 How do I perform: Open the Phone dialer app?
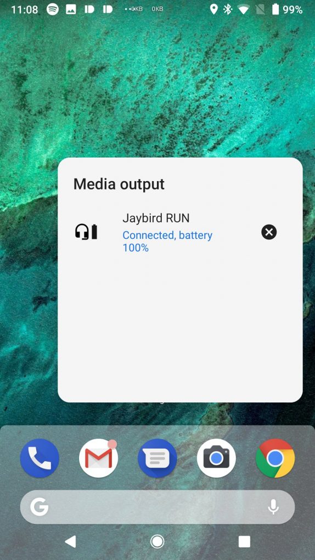pyautogui.click(x=40, y=458)
